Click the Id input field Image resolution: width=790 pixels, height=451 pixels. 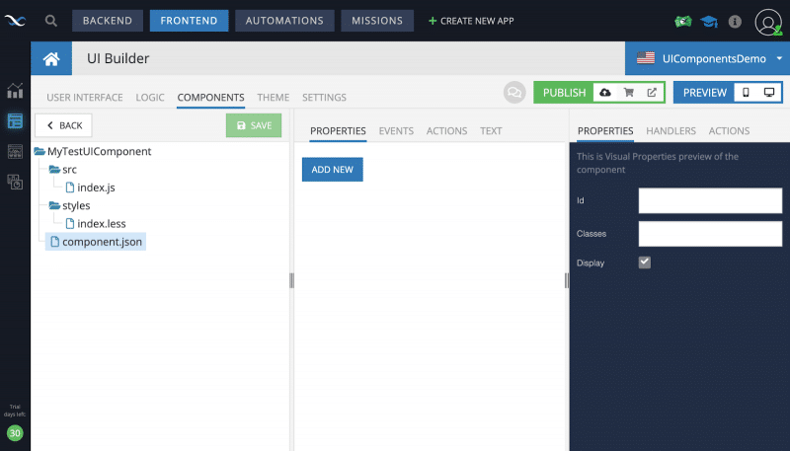click(710, 201)
